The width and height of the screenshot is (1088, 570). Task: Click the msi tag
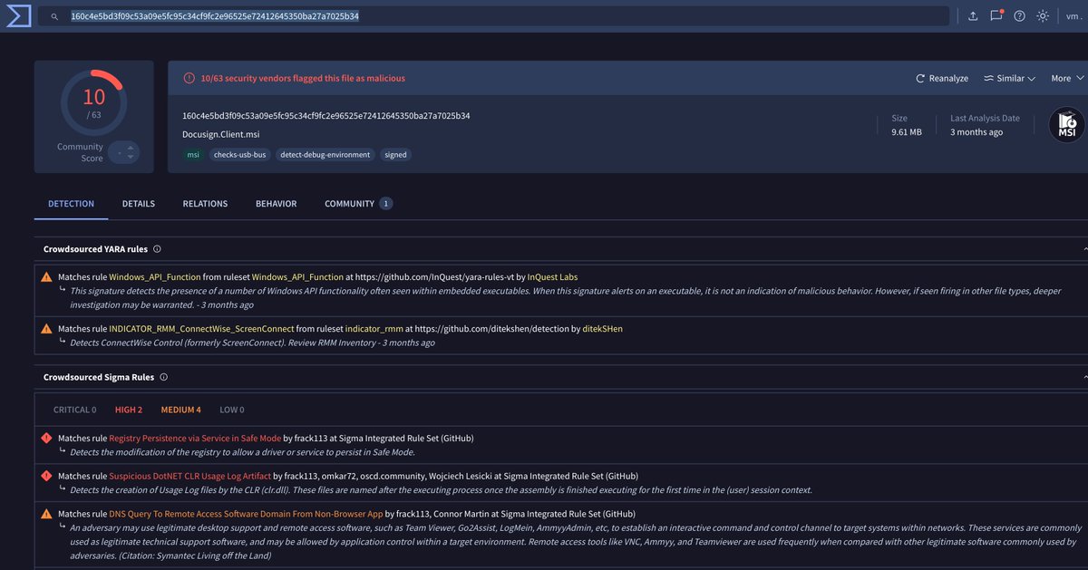193,155
